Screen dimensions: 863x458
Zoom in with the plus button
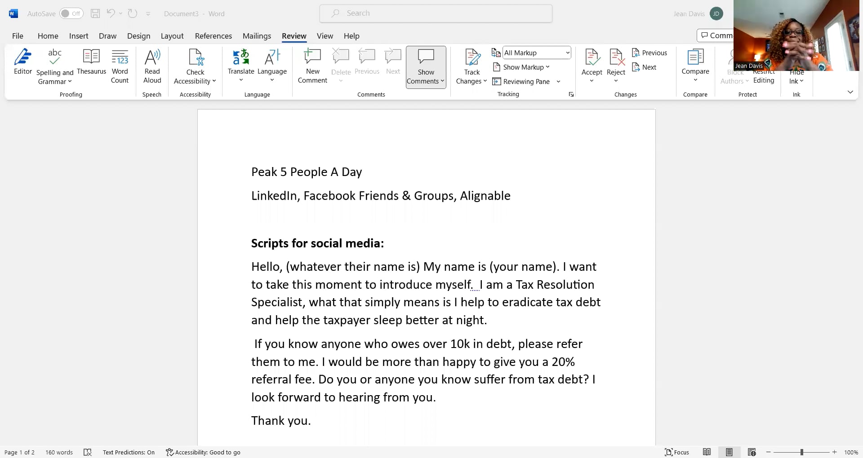(x=835, y=452)
